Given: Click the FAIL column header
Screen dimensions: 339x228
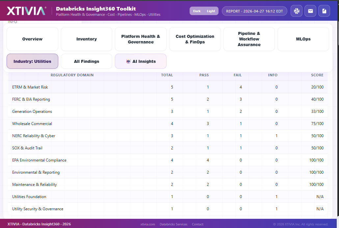Looking at the screenshot, I should click(x=237, y=75).
